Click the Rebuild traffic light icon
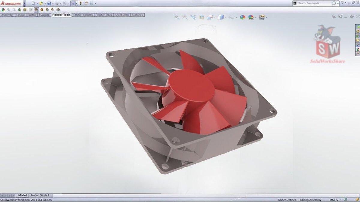 (x=80, y=3)
